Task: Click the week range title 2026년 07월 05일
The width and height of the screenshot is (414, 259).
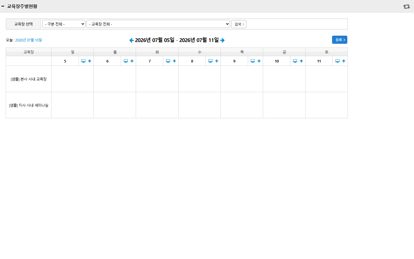Action: [155, 40]
